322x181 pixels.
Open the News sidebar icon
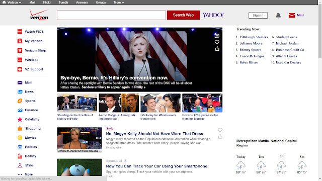[20, 92]
